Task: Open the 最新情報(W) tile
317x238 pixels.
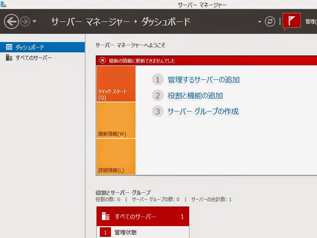Action: click(116, 120)
